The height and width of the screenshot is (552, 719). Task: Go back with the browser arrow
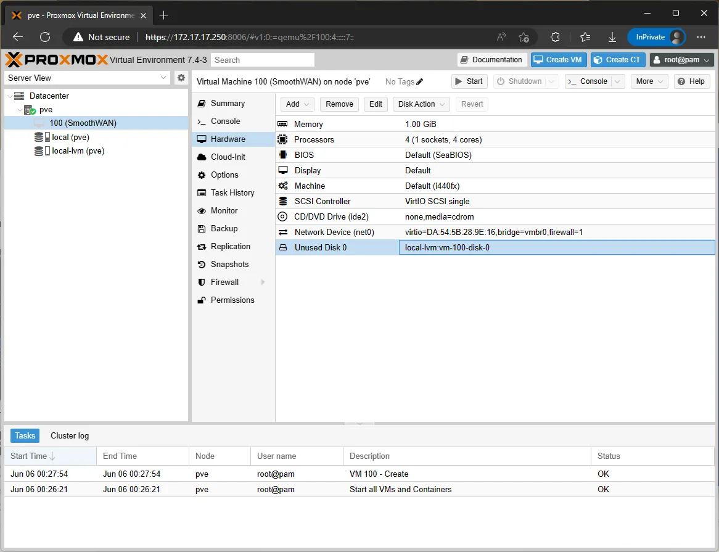[18, 37]
